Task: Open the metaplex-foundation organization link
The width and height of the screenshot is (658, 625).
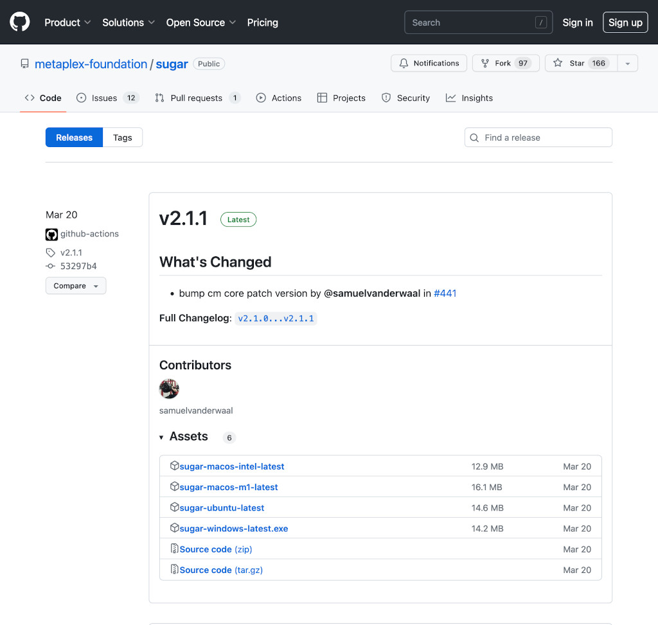Action: tap(91, 64)
